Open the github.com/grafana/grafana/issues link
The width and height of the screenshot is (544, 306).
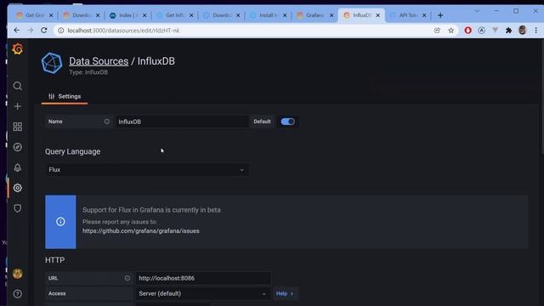(x=141, y=231)
